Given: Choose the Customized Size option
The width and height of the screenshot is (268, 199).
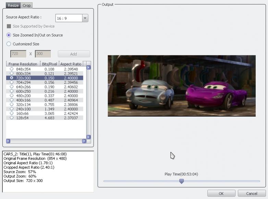Looking at the screenshot, I should tap(9, 44).
